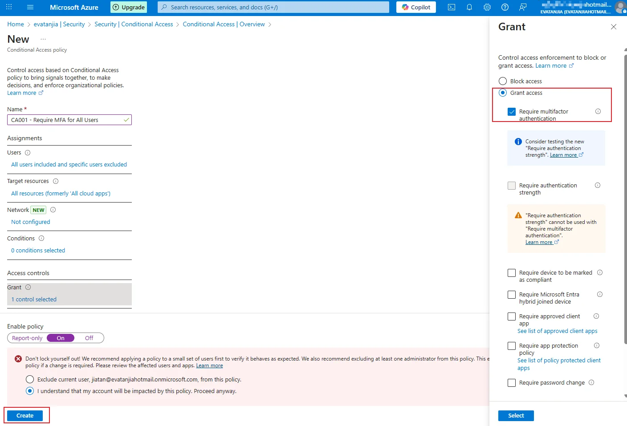
Task: Select the Grant access radio button
Action: [x=503, y=93]
